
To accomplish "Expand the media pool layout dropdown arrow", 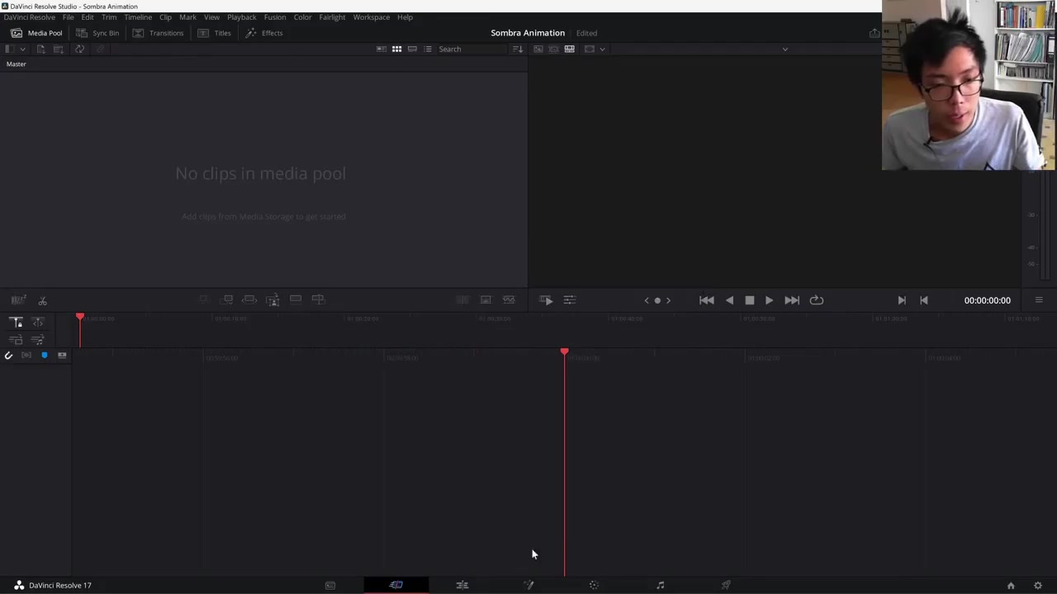I will pyautogui.click(x=22, y=49).
